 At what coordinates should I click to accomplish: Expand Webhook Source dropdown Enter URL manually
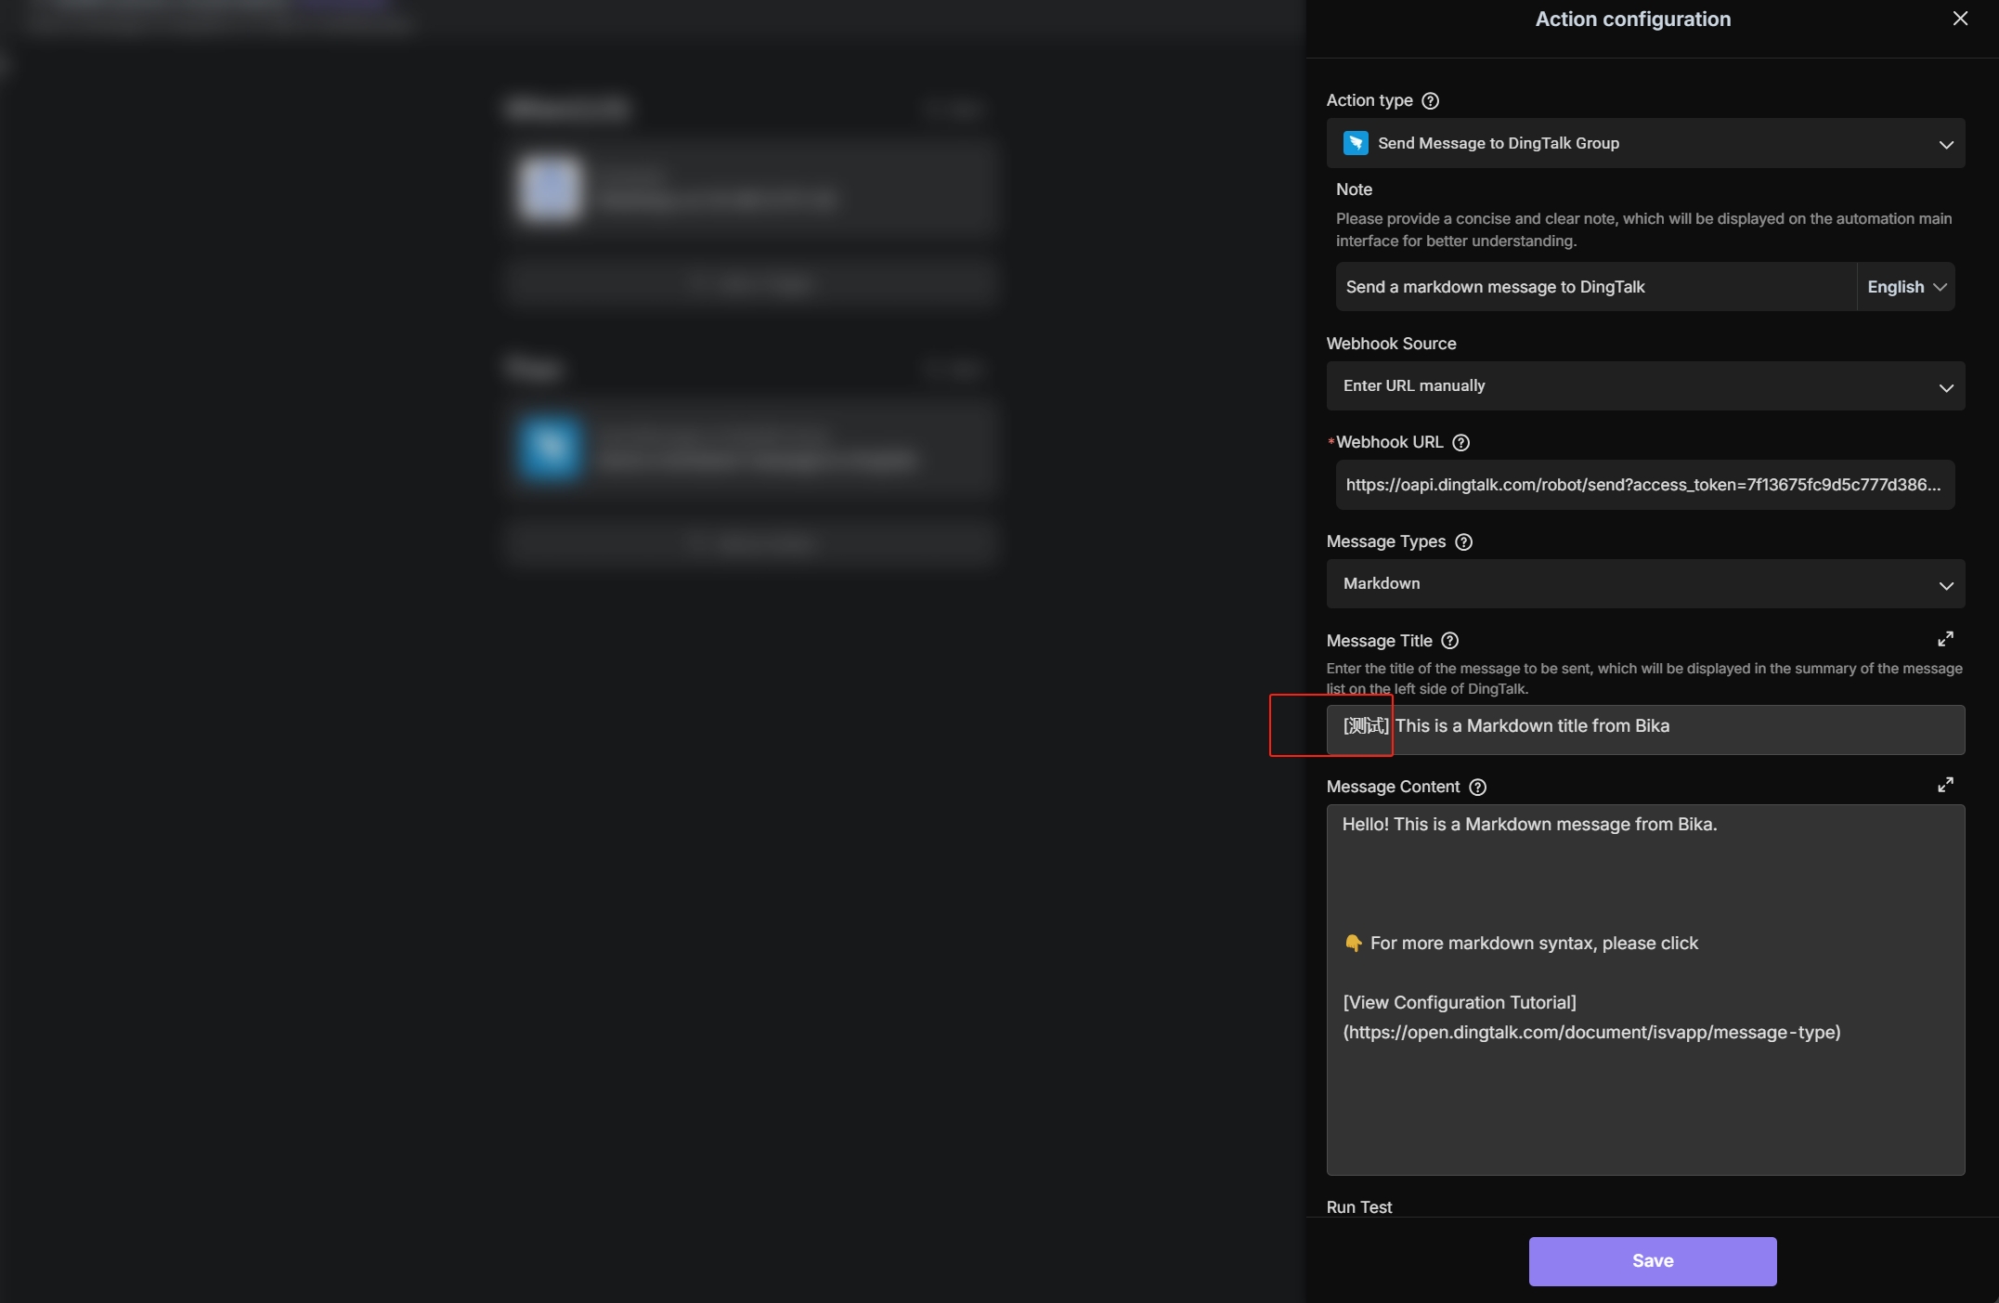[1645, 386]
